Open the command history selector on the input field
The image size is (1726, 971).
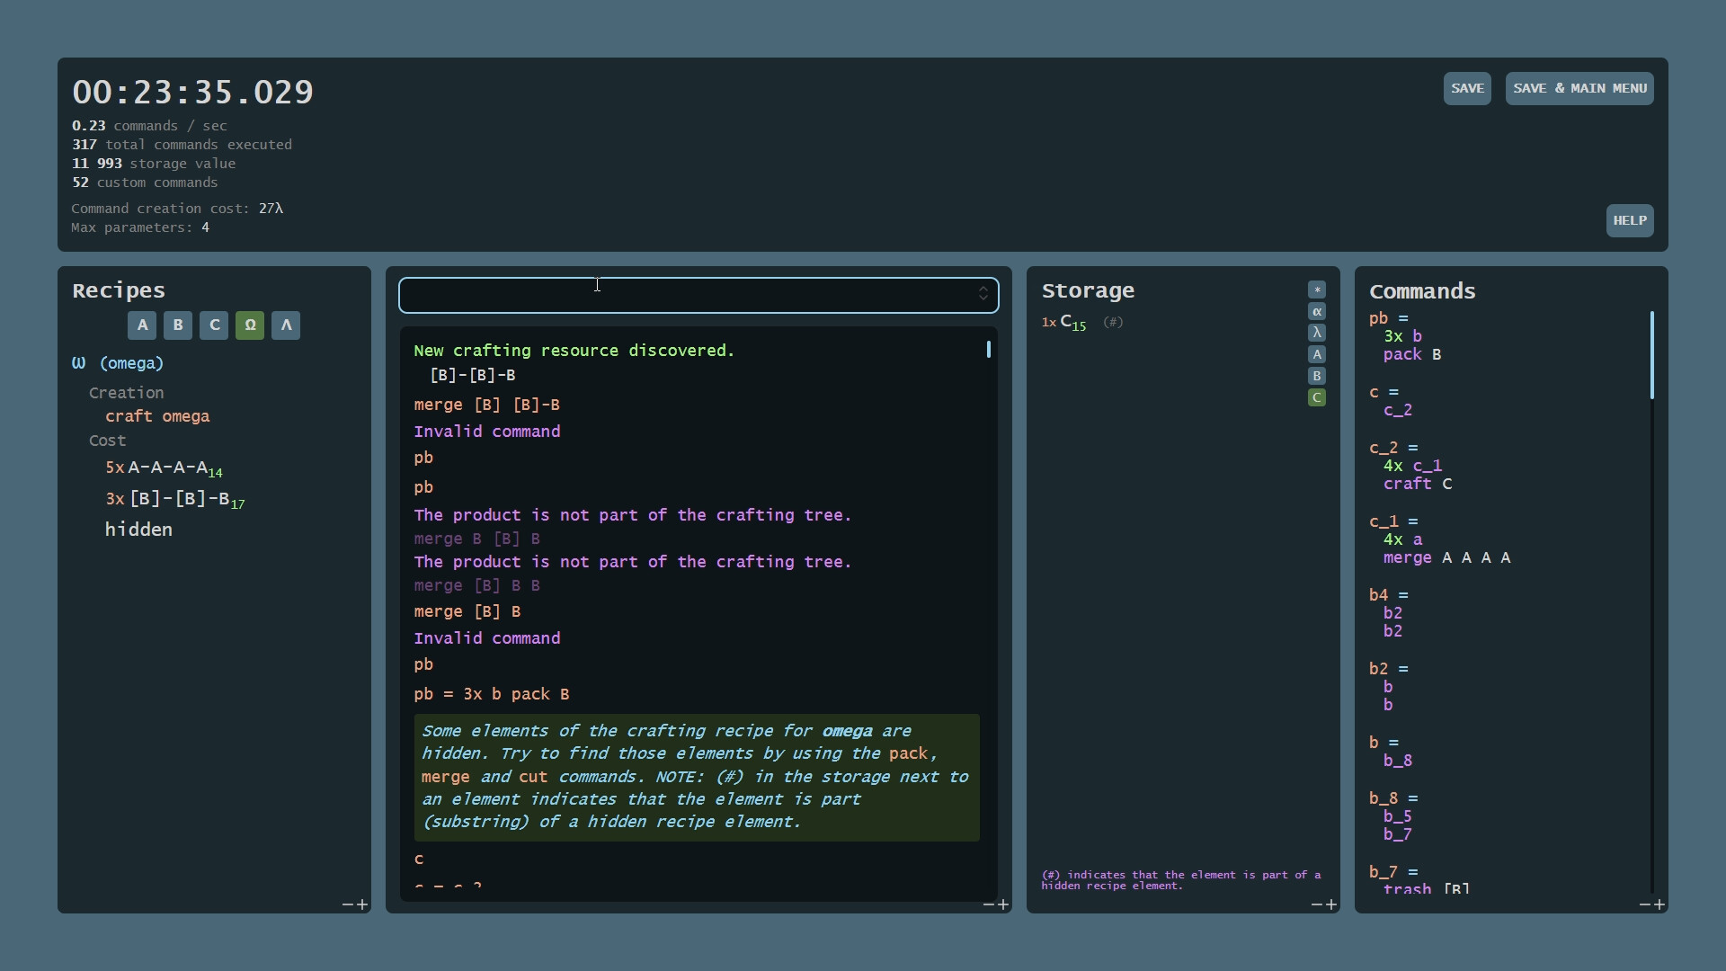pos(983,294)
